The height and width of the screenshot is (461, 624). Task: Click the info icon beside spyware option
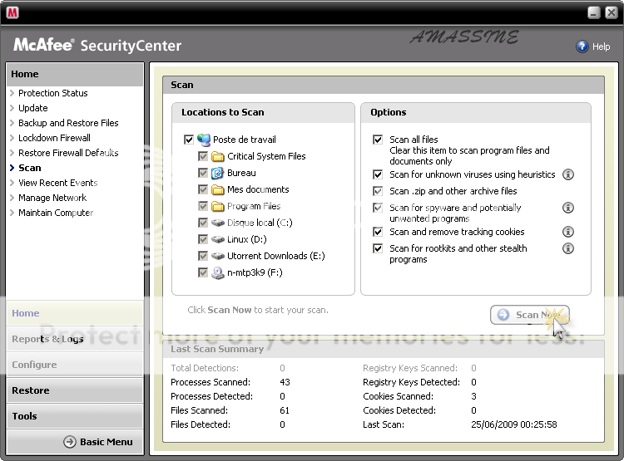[x=568, y=208]
